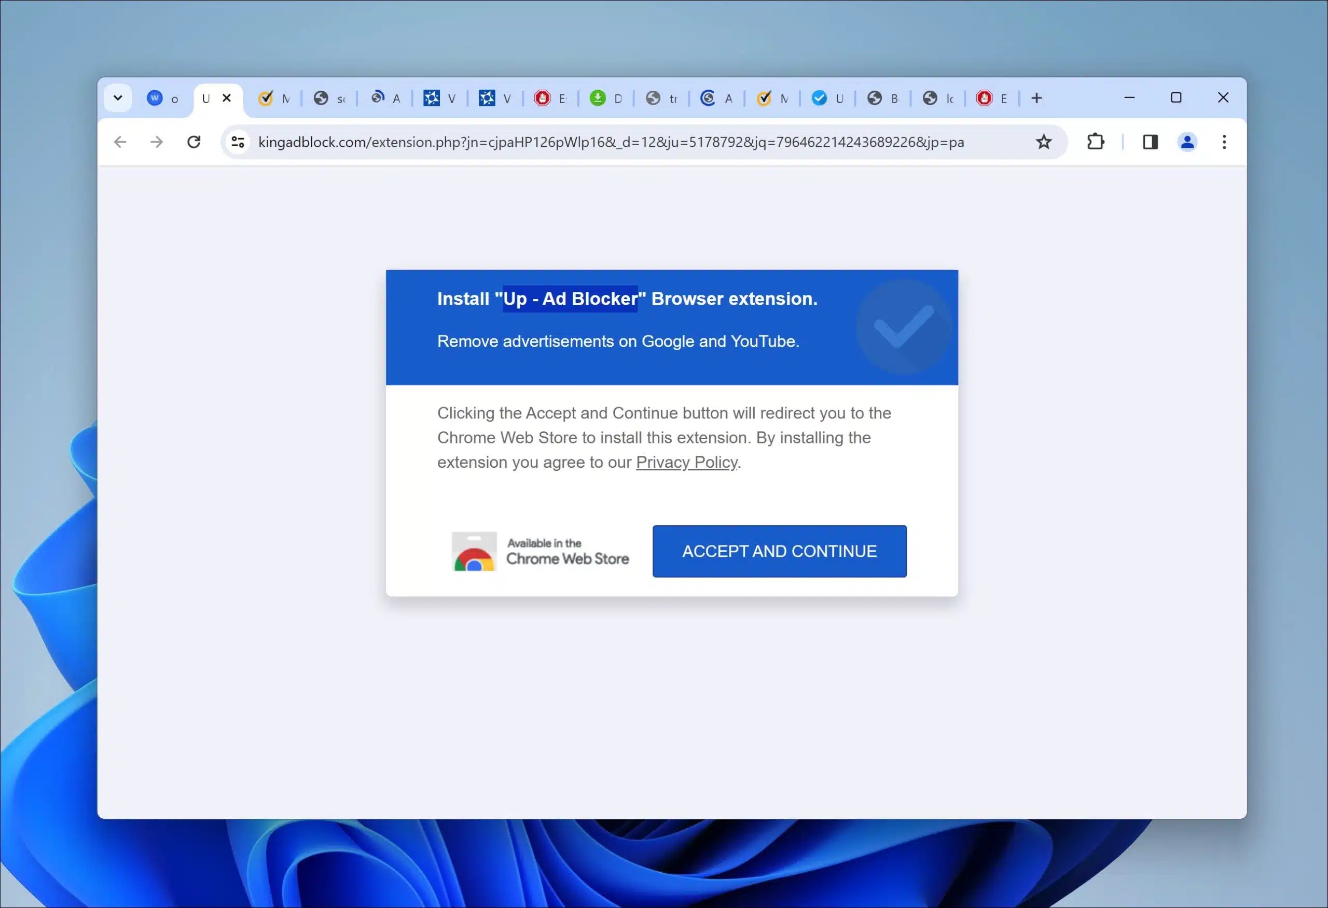
Task: Open the tab search dropdown arrow
Action: [118, 97]
